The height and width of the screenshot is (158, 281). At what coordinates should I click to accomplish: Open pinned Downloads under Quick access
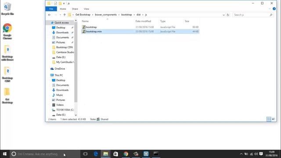coord(62,32)
